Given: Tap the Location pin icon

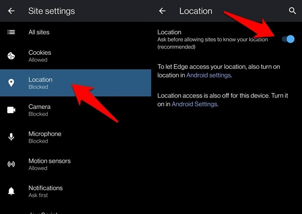Looking at the screenshot, I should (x=11, y=83).
